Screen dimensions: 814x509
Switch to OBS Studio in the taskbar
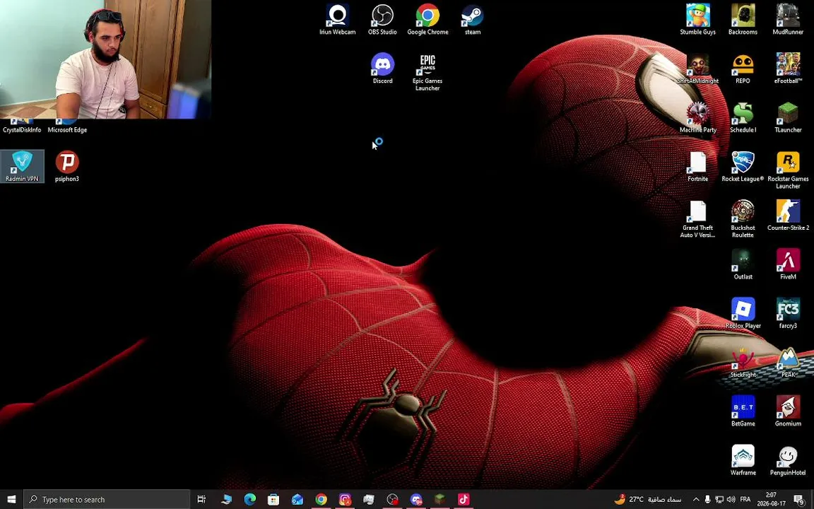pyautogui.click(x=392, y=499)
